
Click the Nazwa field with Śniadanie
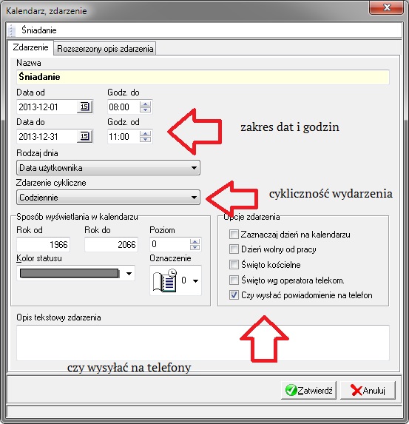click(x=203, y=77)
